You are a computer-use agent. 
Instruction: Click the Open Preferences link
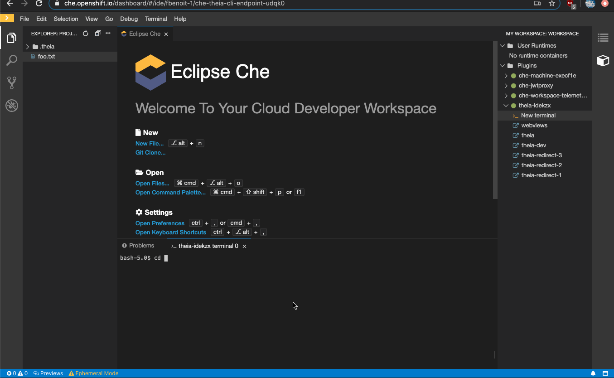pyautogui.click(x=160, y=223)
